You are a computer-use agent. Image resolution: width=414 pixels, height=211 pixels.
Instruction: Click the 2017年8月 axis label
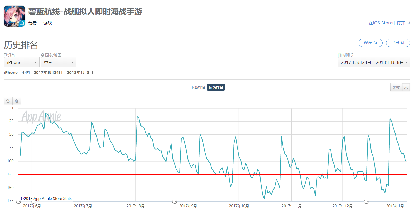click(136, 206)
